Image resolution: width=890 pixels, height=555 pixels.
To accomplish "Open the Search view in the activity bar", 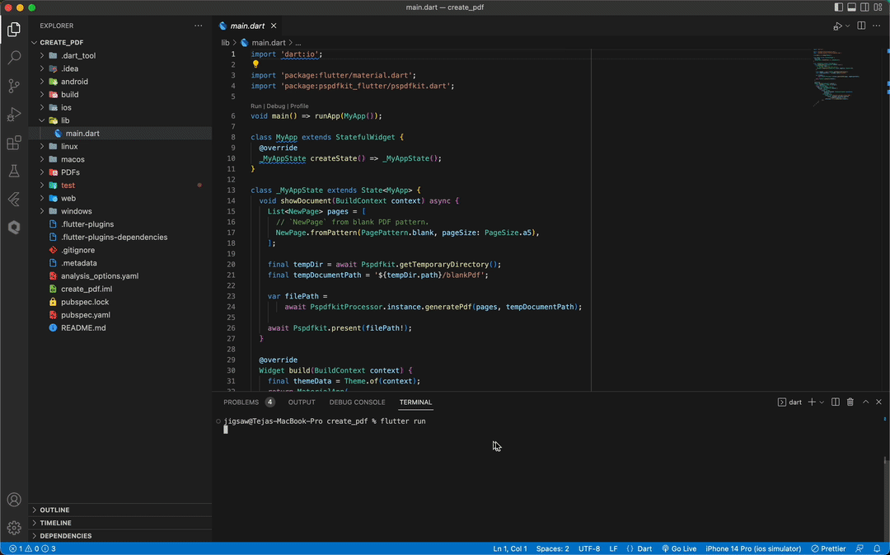I will [13, 59].
